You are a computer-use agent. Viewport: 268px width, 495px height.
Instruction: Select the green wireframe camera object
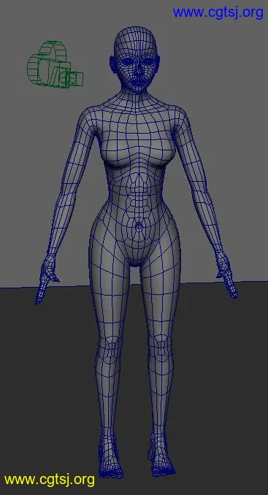(x=55, y=64)
